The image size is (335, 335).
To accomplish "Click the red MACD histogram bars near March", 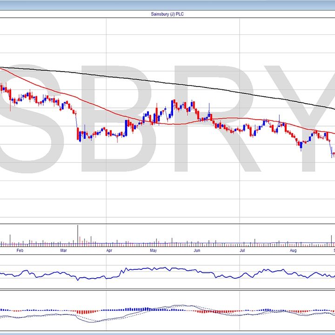I will pyautogui.click(x=84, y=312).
